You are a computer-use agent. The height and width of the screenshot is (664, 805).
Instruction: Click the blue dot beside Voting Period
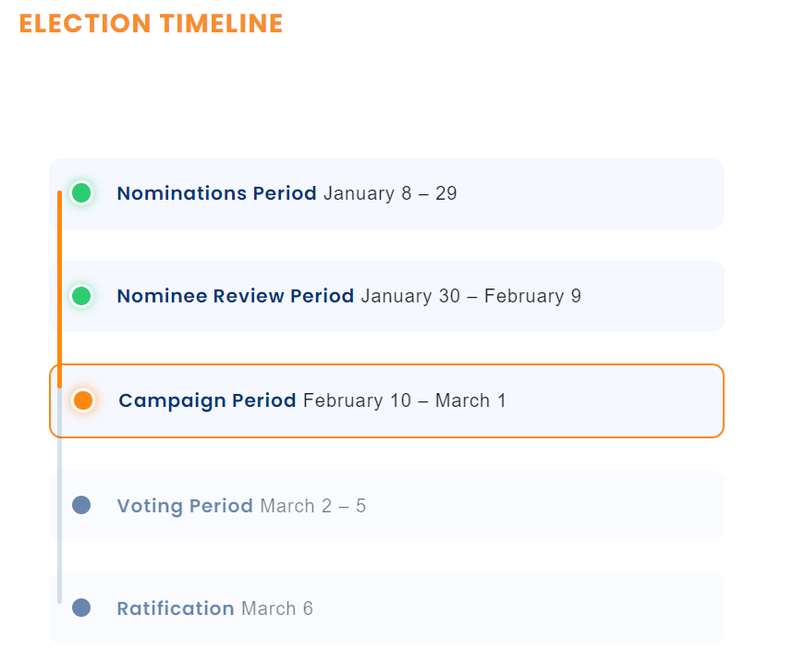pos(81,505)
